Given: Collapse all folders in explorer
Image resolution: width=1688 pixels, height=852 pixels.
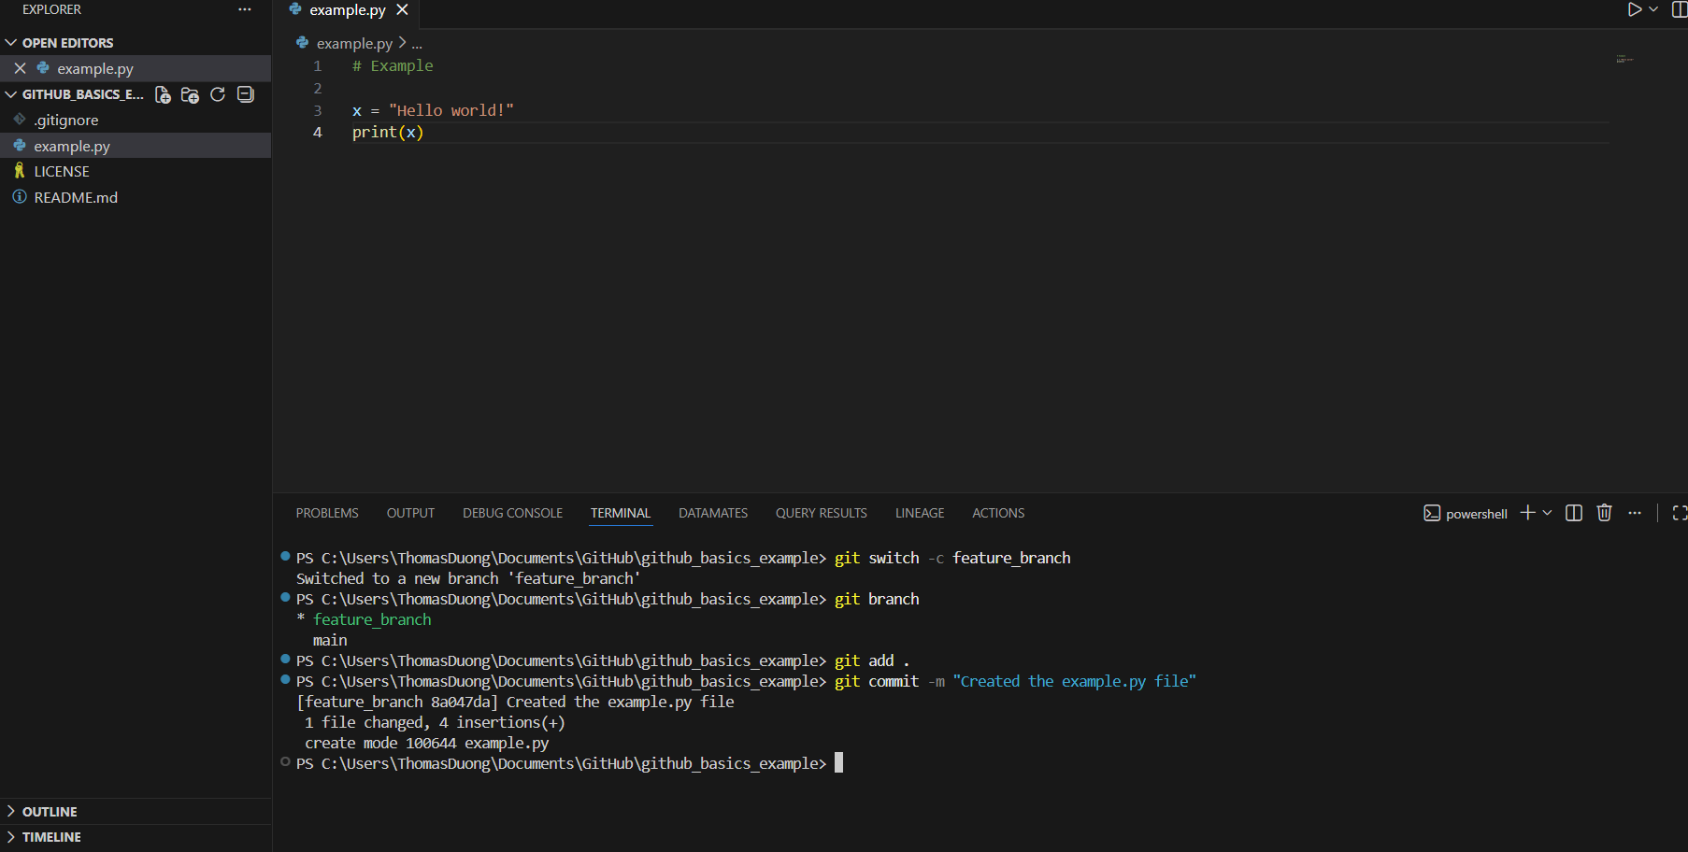Looking at the screenshot, I should (x=246, y=94).
